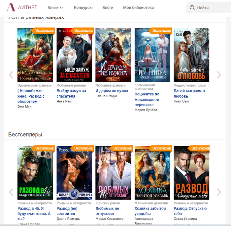Open title link Выйду замуж за спасателя

(x=71, y=93)
